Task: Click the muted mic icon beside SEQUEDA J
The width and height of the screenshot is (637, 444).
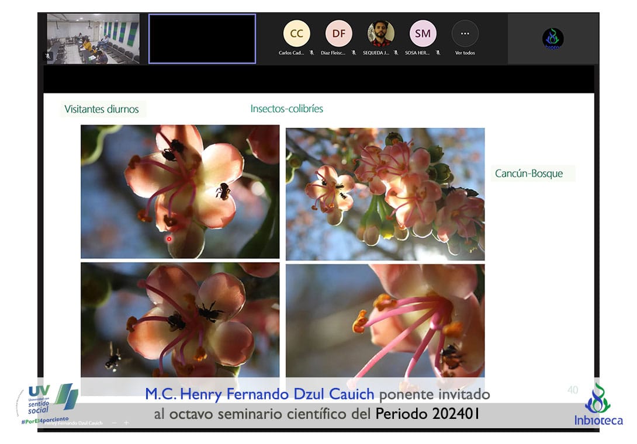Action: tap(396, 53)
